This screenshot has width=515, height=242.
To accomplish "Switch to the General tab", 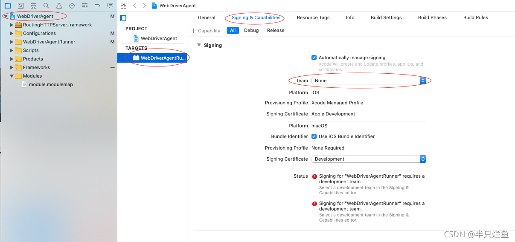I will point(207,17).
